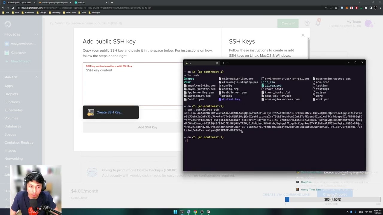Go back in browser history
Viewport: 383px width, 215px height.
(x=3, y=8)
